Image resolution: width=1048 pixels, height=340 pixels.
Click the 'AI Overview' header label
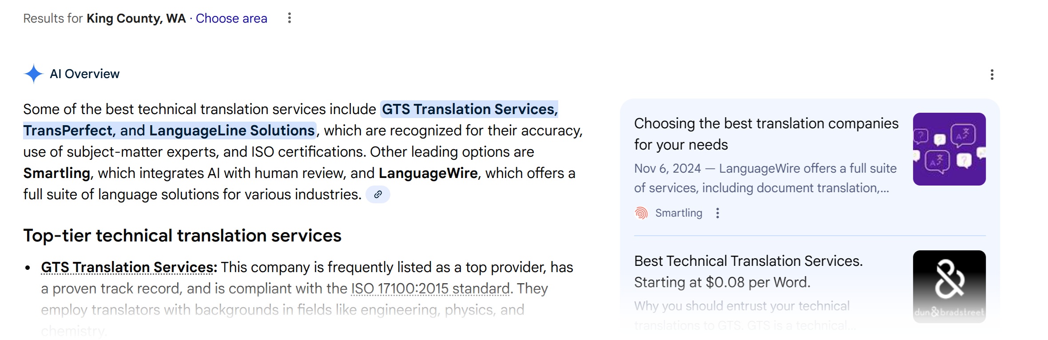(x=84, y=74)
